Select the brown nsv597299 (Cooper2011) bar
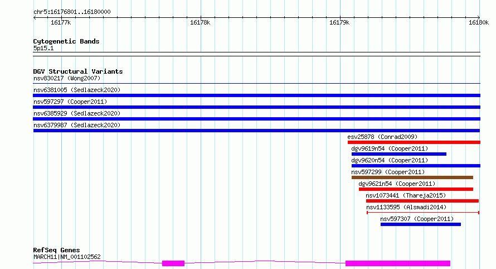Screen dimensions: 496x269 point(412,177)
